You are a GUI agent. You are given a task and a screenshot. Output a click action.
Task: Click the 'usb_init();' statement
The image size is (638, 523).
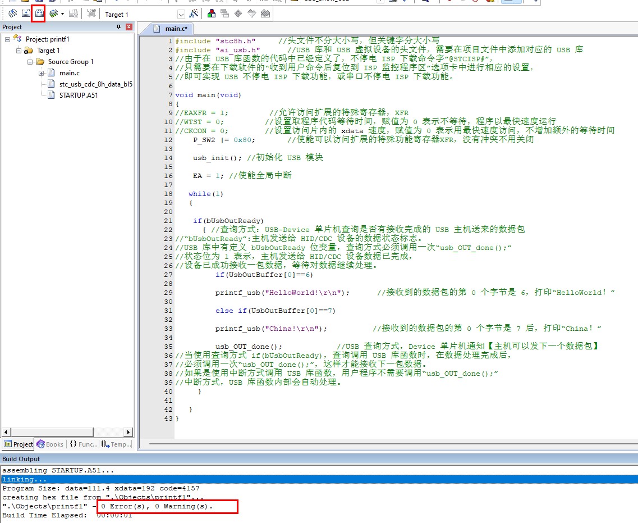click(217, 158)
